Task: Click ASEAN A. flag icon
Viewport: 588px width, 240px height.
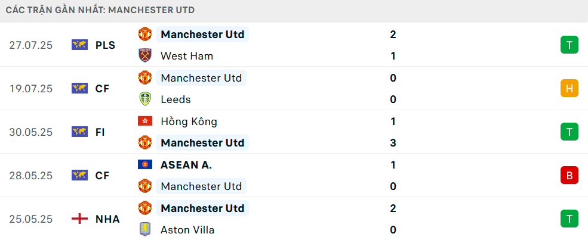Action: [x=144, y=164]
